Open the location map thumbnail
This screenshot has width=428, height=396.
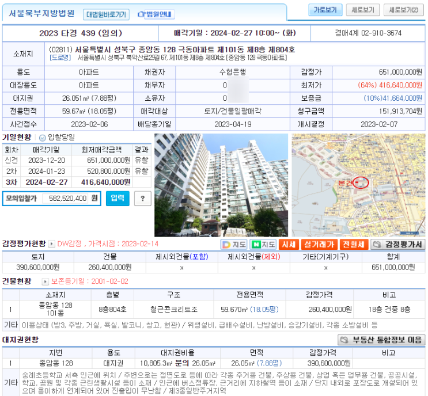click(x=358, y=185)
